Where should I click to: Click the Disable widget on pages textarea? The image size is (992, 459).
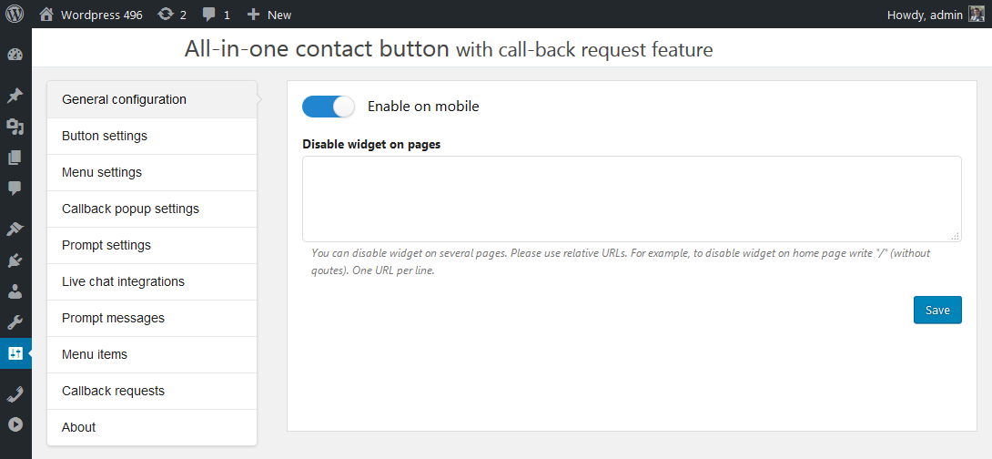point(632,199)
